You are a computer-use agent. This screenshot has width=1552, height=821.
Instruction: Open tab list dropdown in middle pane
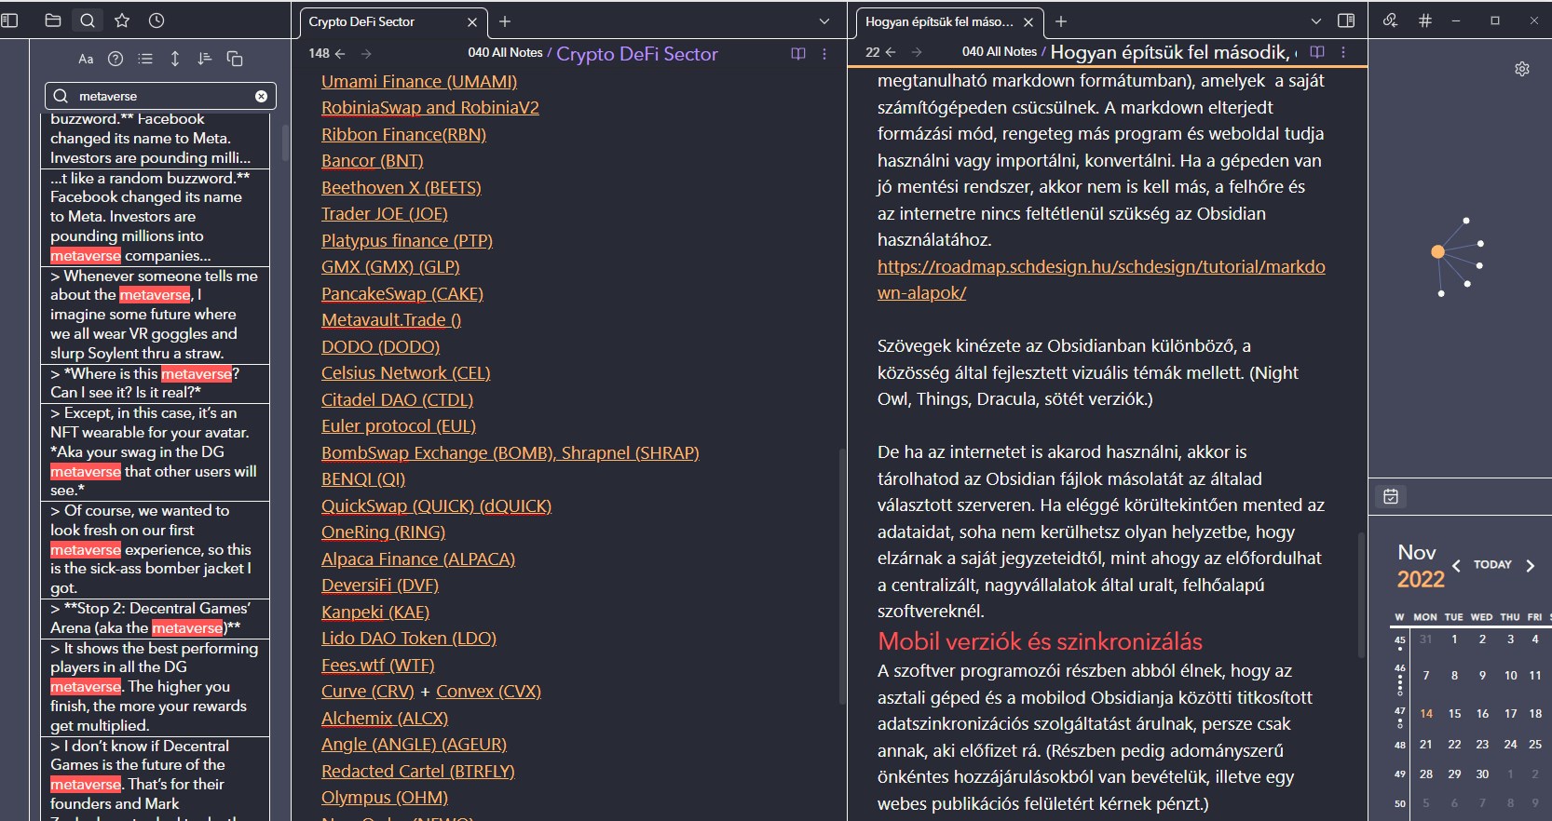click(x=824, y=21)
